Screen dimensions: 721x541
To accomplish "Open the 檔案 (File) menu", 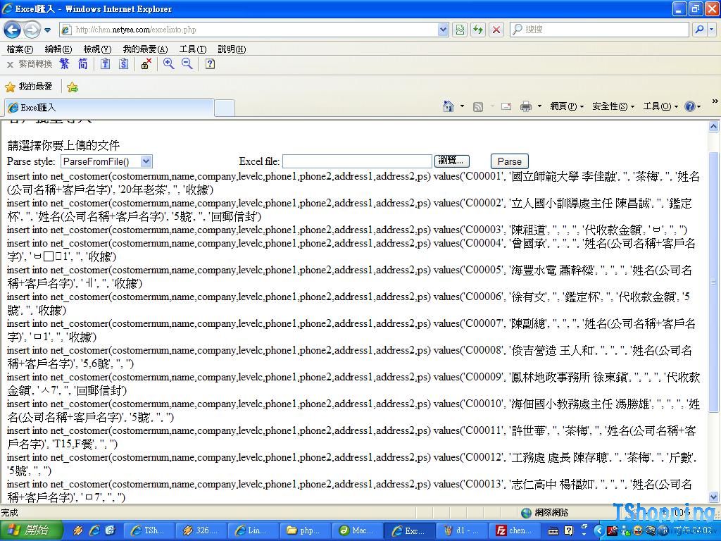I will pyautogui.click(x=20, y=49).
